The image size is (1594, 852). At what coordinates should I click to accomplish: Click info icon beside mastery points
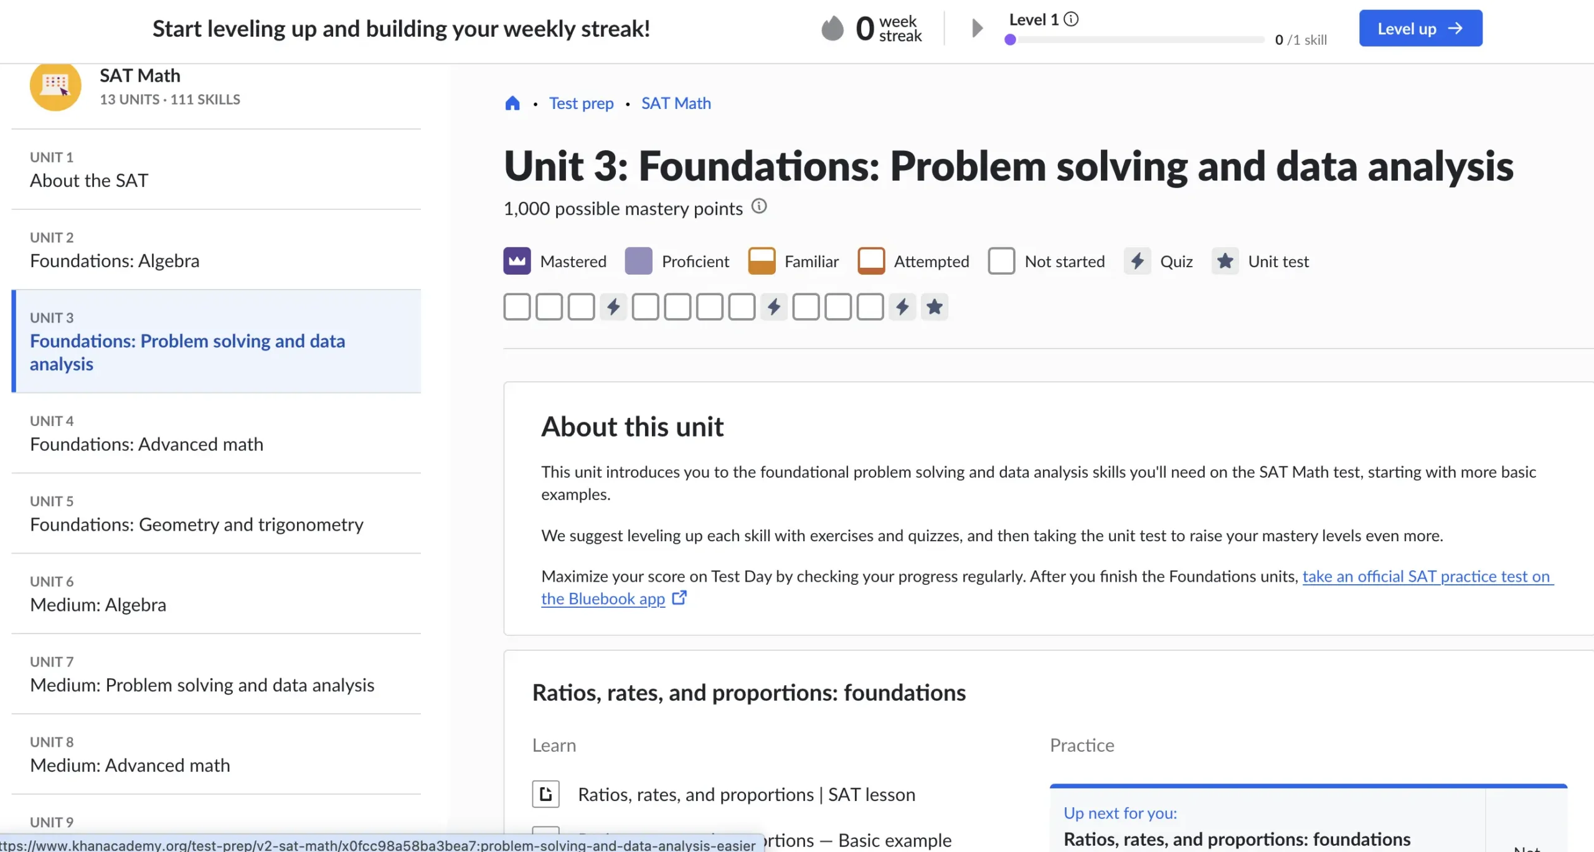(758, 206)
